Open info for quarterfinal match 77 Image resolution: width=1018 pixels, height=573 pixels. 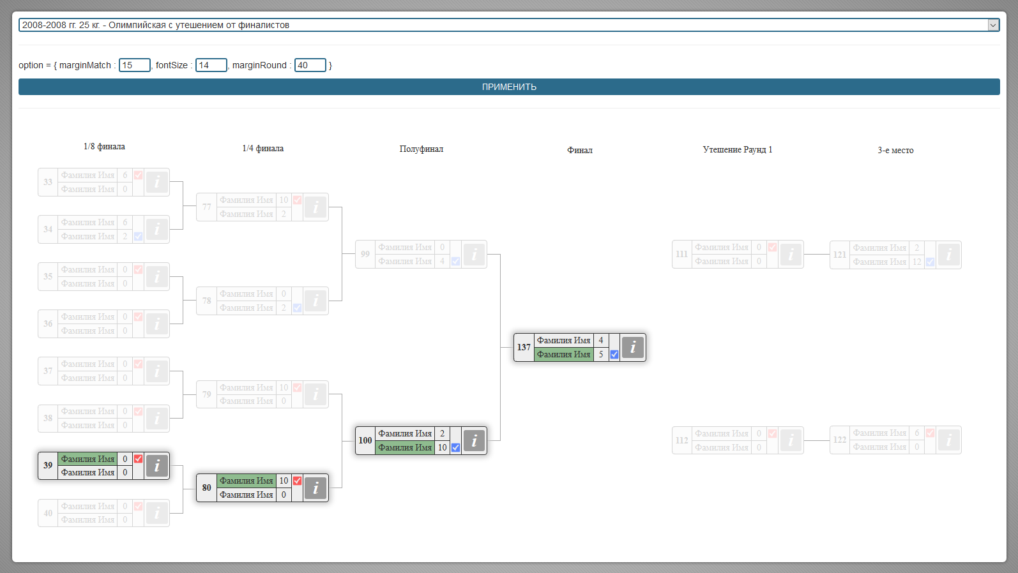point(315,207)
